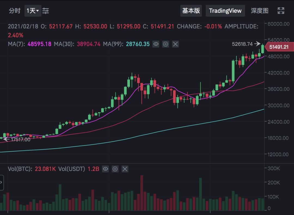Remove the MA indicator with the X icon
Image resolution: width=294 pixels, height=215 pixels.
pos(175,44)
